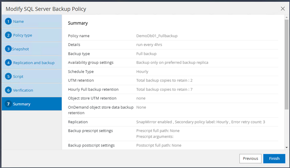This screenshot has height=168, width=290.
Task: Open Replication and backup step
Action: pyautogui.click(x=34, y=63)
